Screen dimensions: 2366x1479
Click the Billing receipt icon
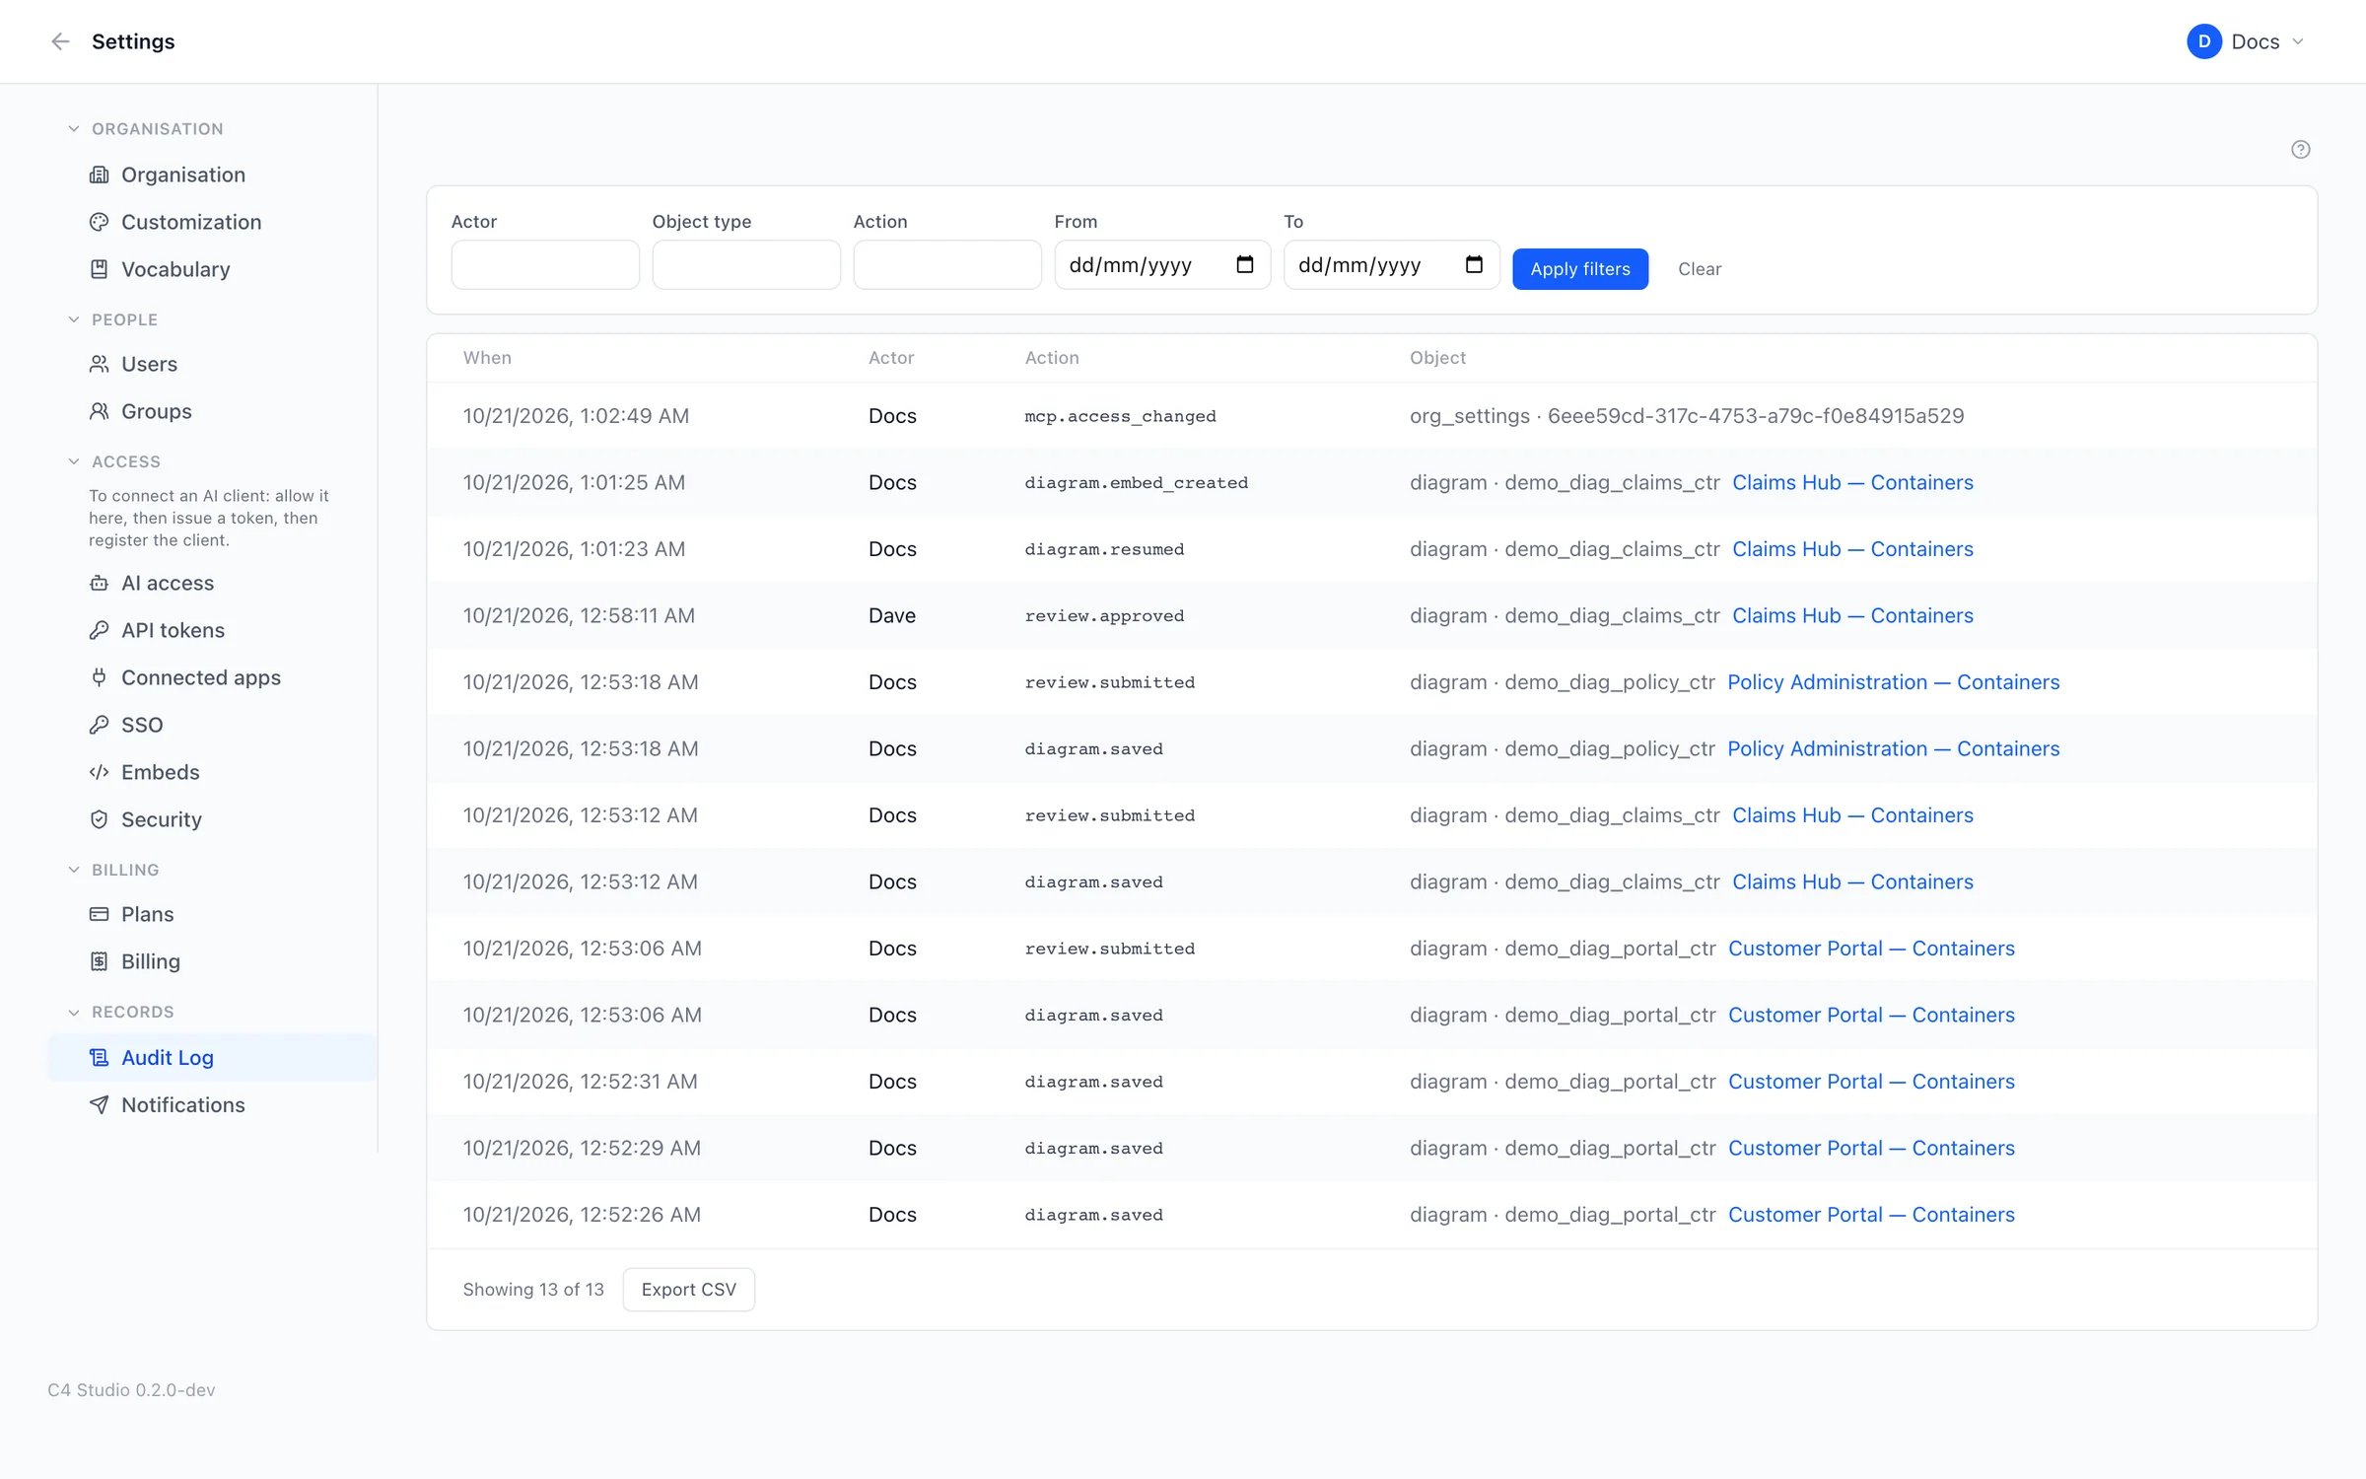pyautogui.click(x=99, y=961)
